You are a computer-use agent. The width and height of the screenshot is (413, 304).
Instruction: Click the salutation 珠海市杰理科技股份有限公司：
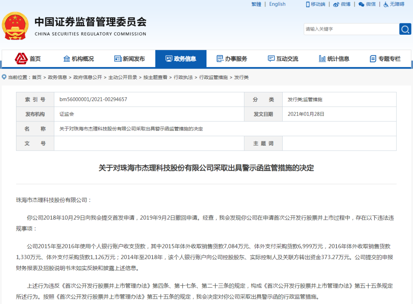coord(54,200)
